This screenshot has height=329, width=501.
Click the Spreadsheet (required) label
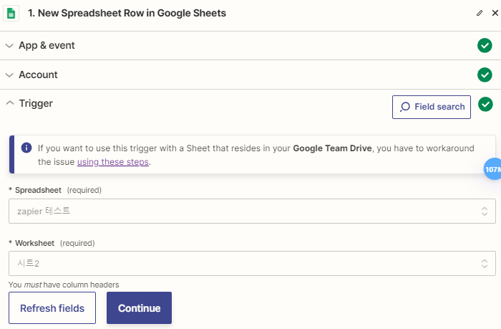55,190
